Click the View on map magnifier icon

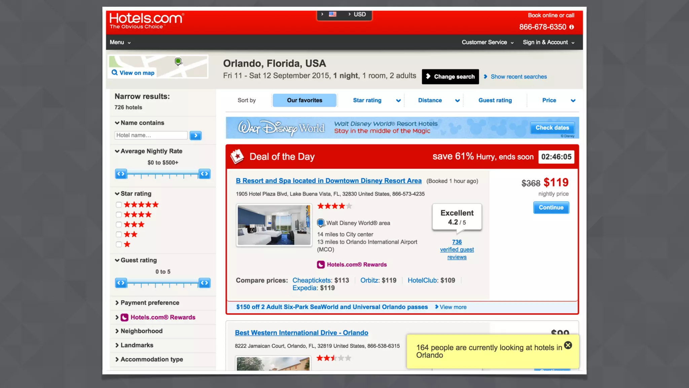115,73
